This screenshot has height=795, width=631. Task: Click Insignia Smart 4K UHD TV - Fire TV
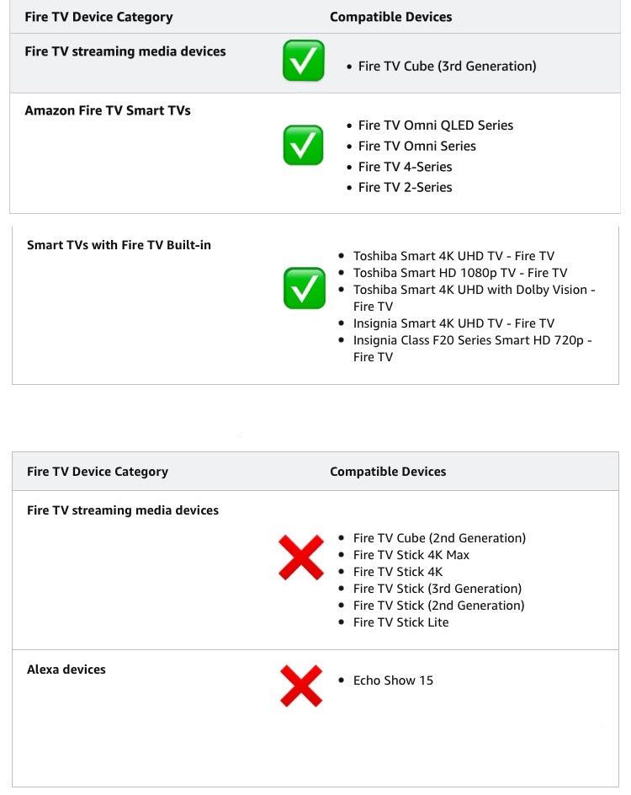coord(453,323)
